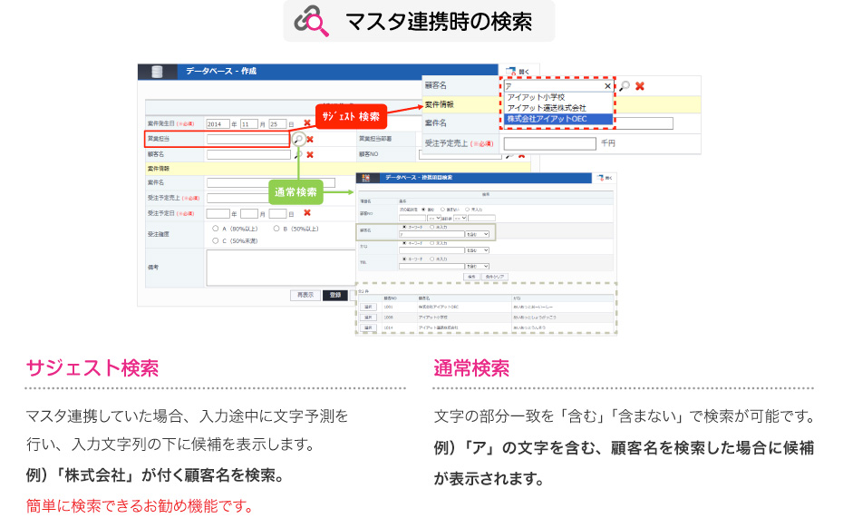Select radio option B (50%以上)

tap(276, 230)
